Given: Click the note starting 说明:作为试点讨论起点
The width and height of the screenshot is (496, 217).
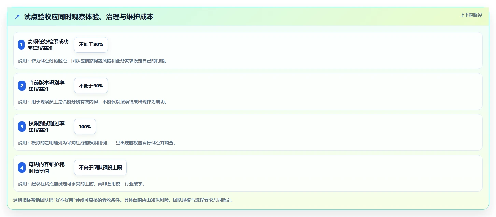Looking at the screenshot, I should point(93,61).
